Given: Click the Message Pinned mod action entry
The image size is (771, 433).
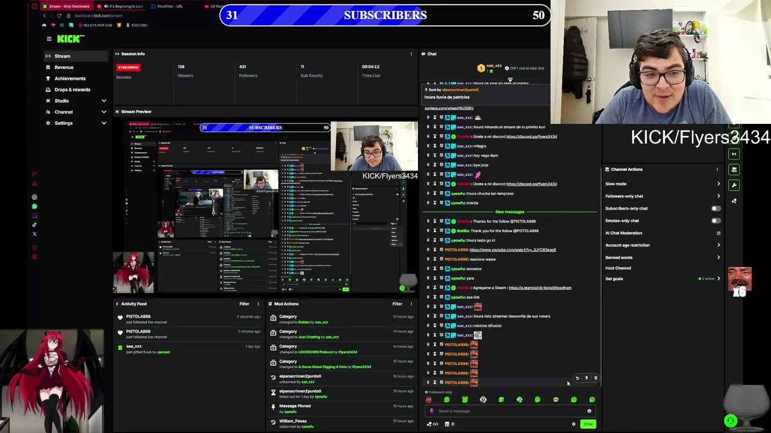Looking at the screenshot, I should (x=342, y=409).
